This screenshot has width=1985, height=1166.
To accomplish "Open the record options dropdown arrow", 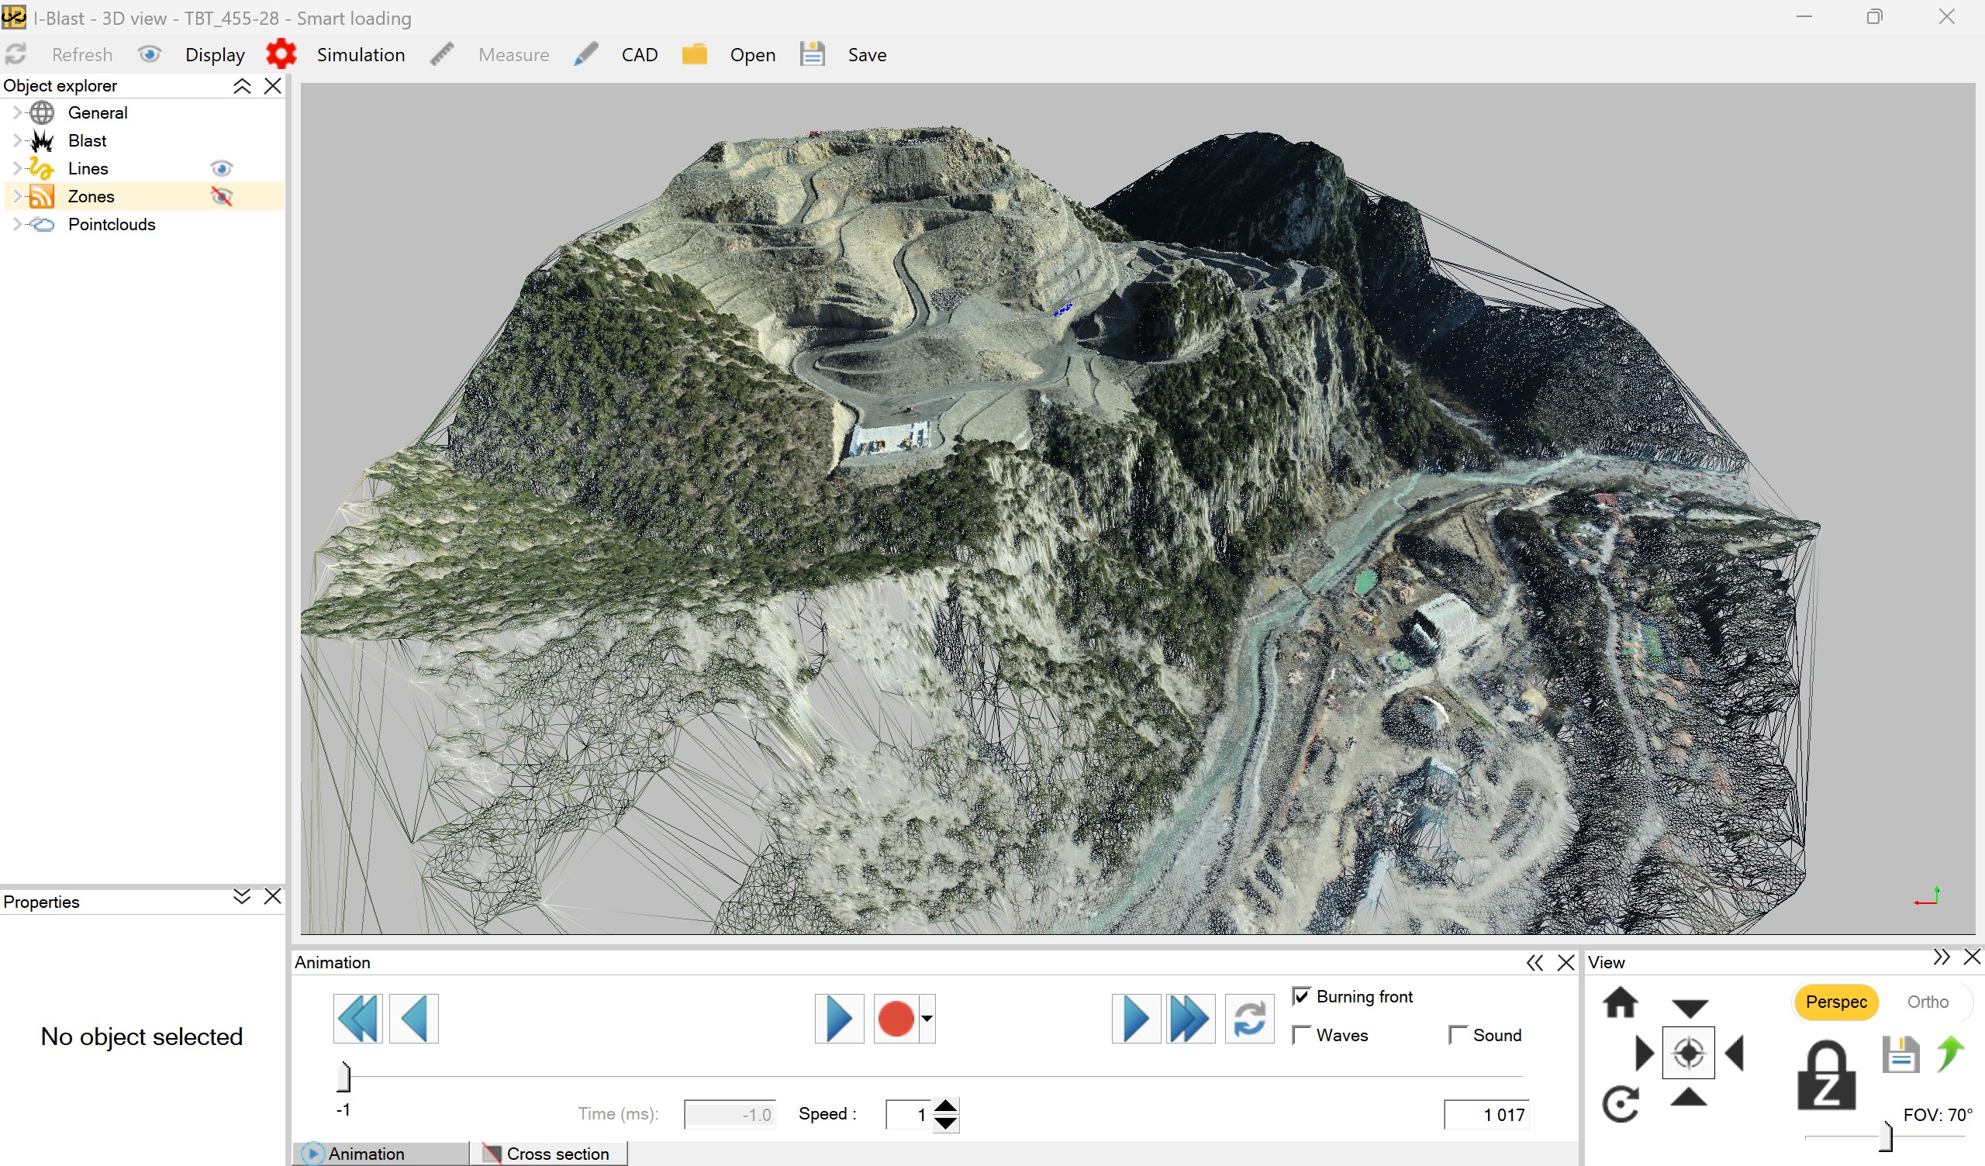I will click(x=927, y=1019).
